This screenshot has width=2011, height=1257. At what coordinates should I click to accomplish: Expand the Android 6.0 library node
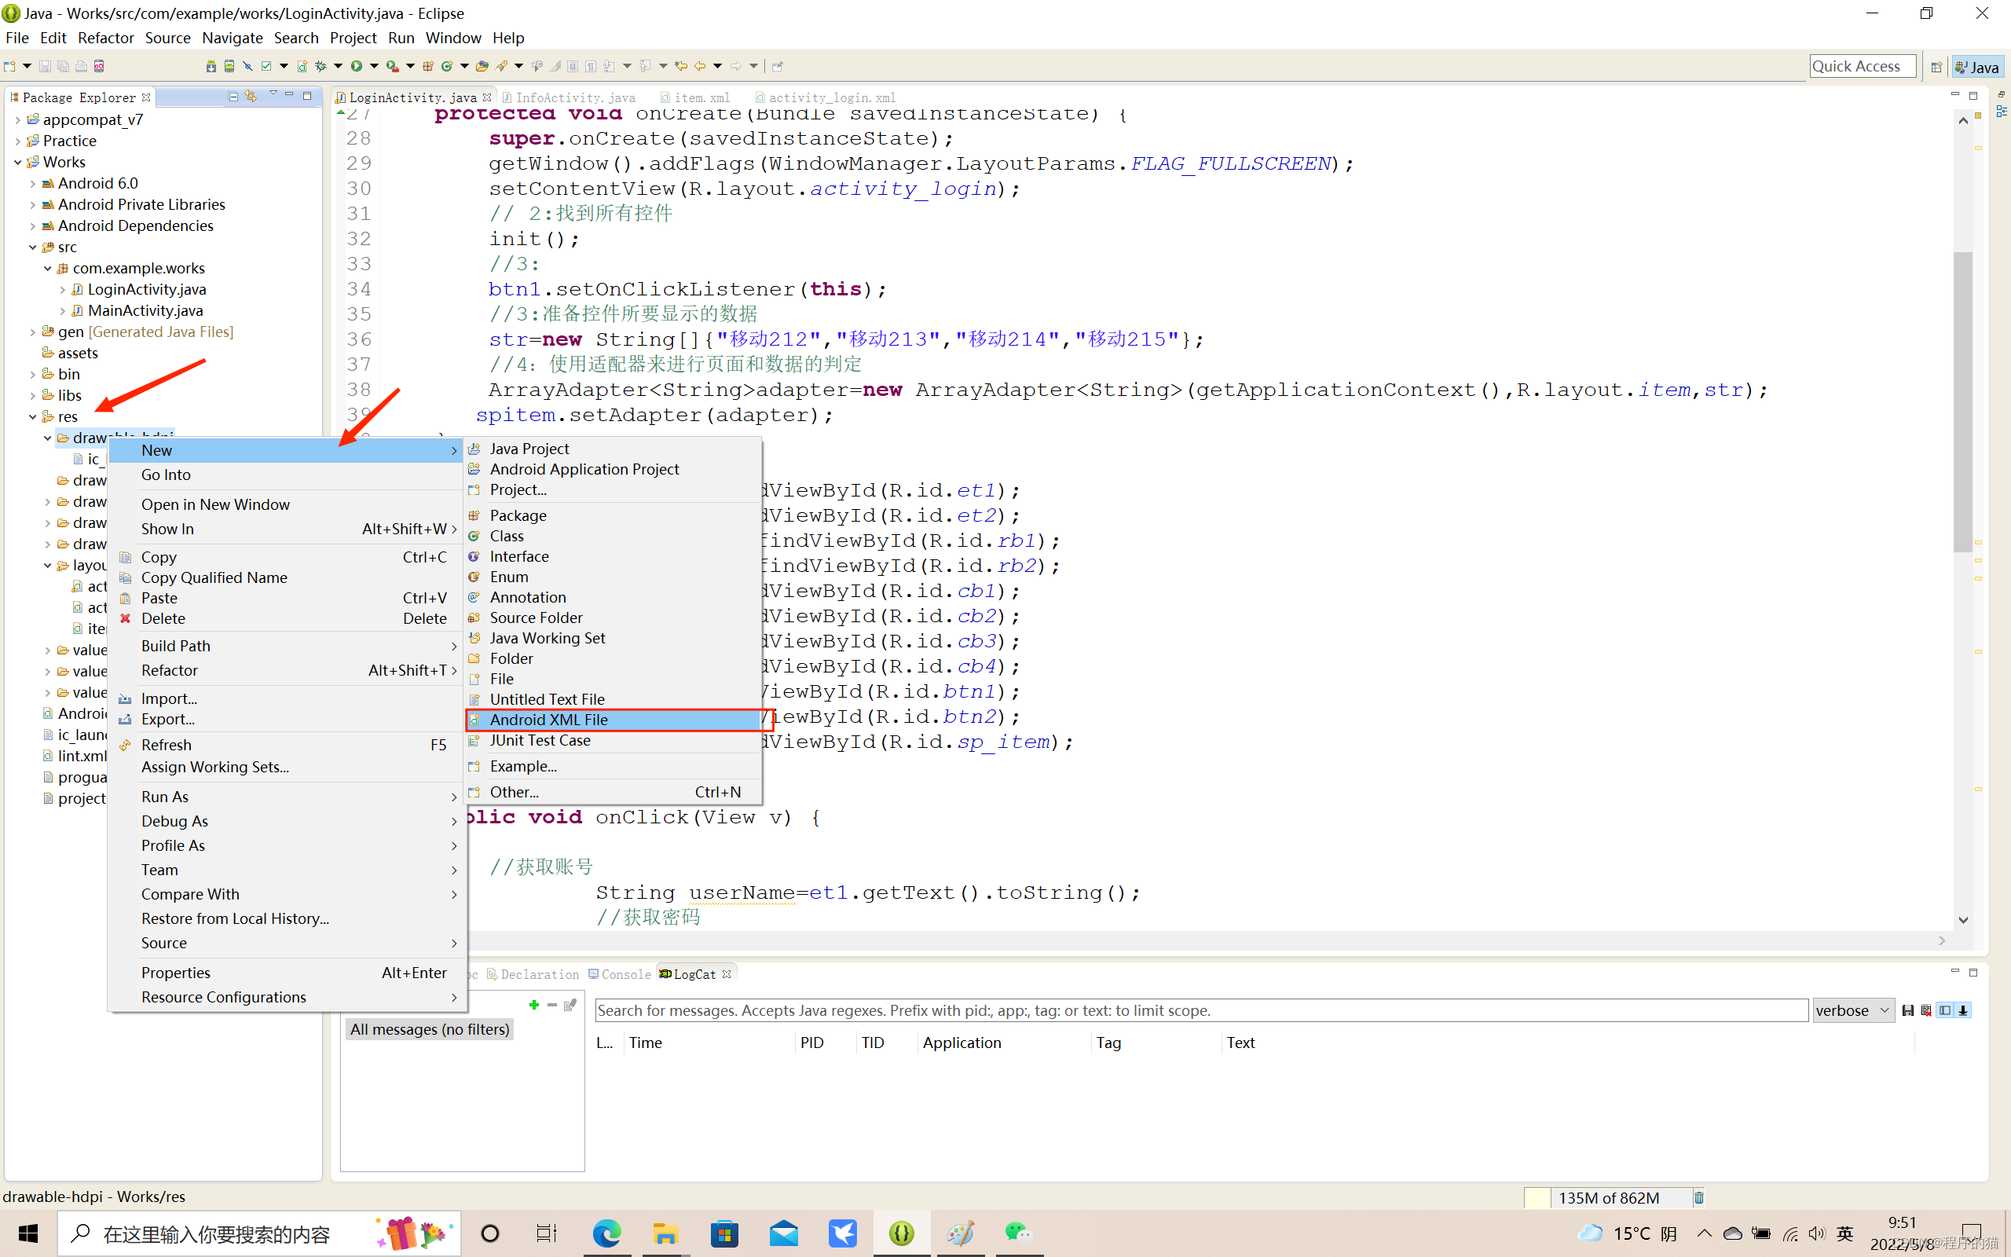point(32,184)
